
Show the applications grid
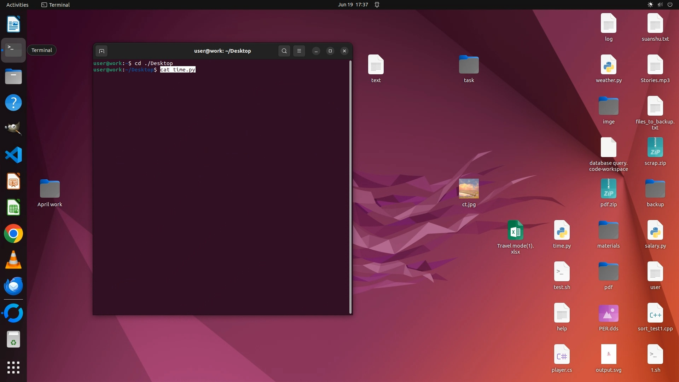pyautogui.click(x=13, y=367)
